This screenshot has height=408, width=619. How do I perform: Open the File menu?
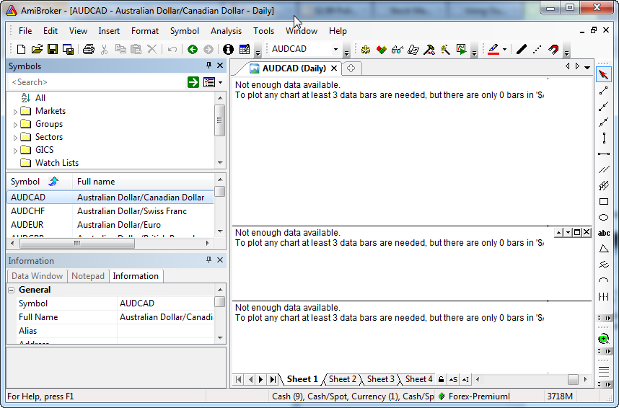coord(25,31)
